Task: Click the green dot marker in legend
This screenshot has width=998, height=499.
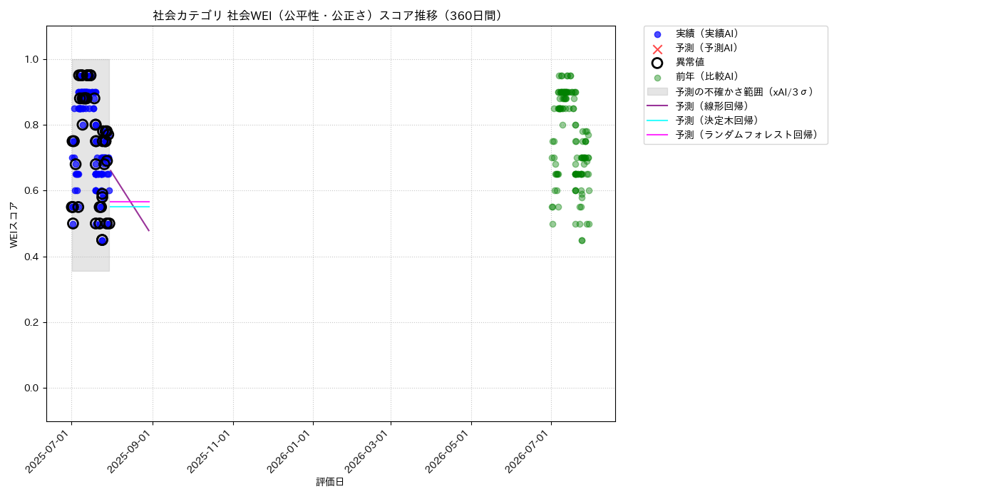Action: pos(657,78)
